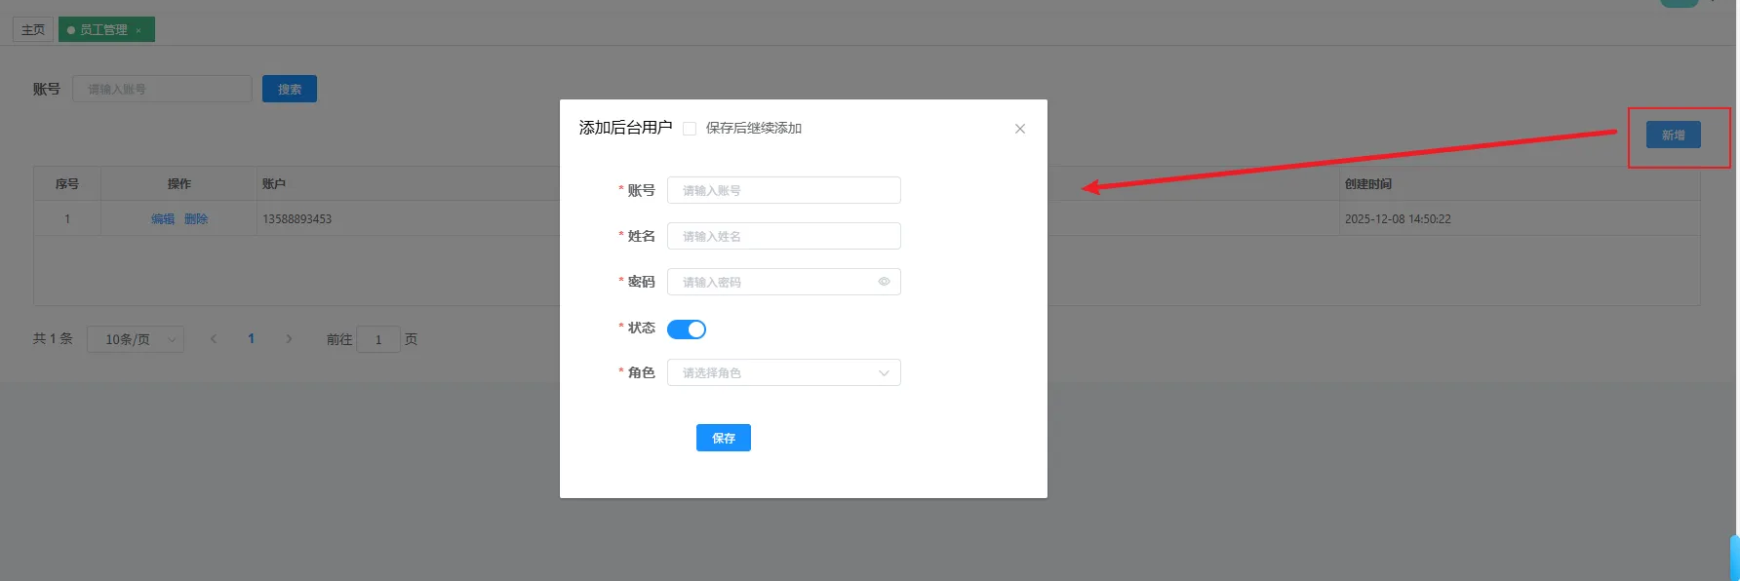The height and width of the screenshot is (581, 1740).
Task: Close the 添加后台用户 dialog
Action: pyautogui.click(x=1019, y=129)
